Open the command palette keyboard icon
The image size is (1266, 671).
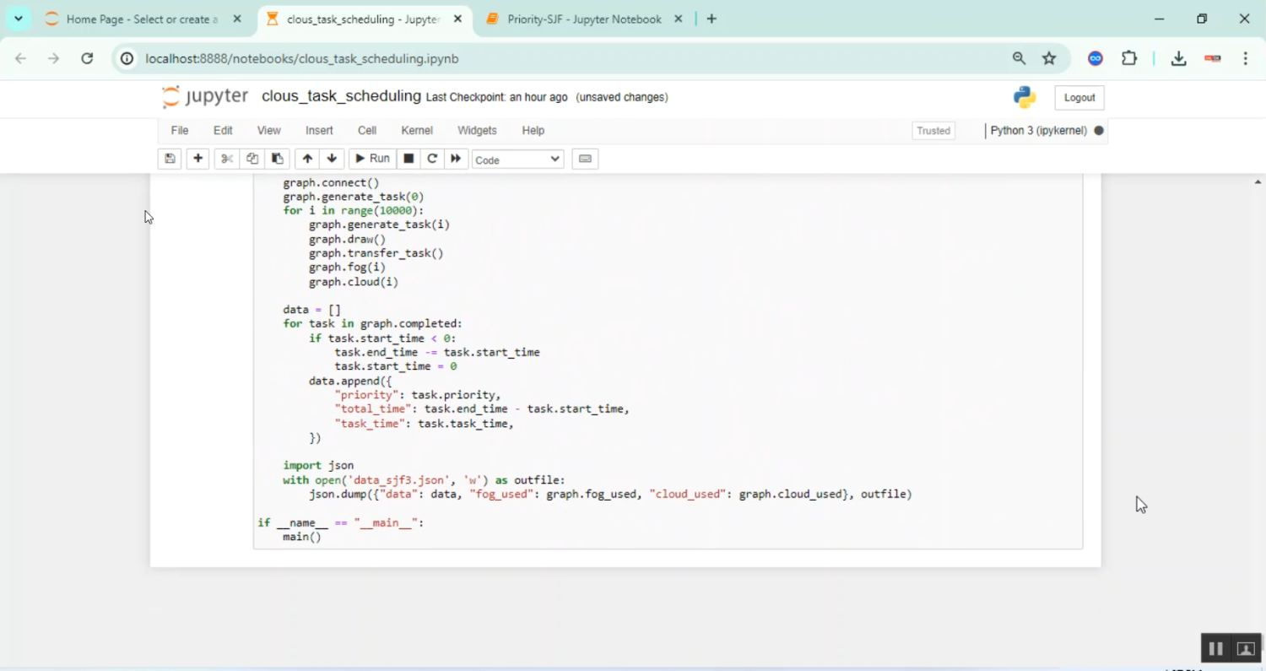[x=585, y=159]
